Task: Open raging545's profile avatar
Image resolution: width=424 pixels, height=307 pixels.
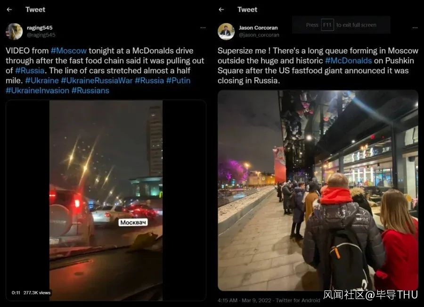Action: [x=14, y=32]
